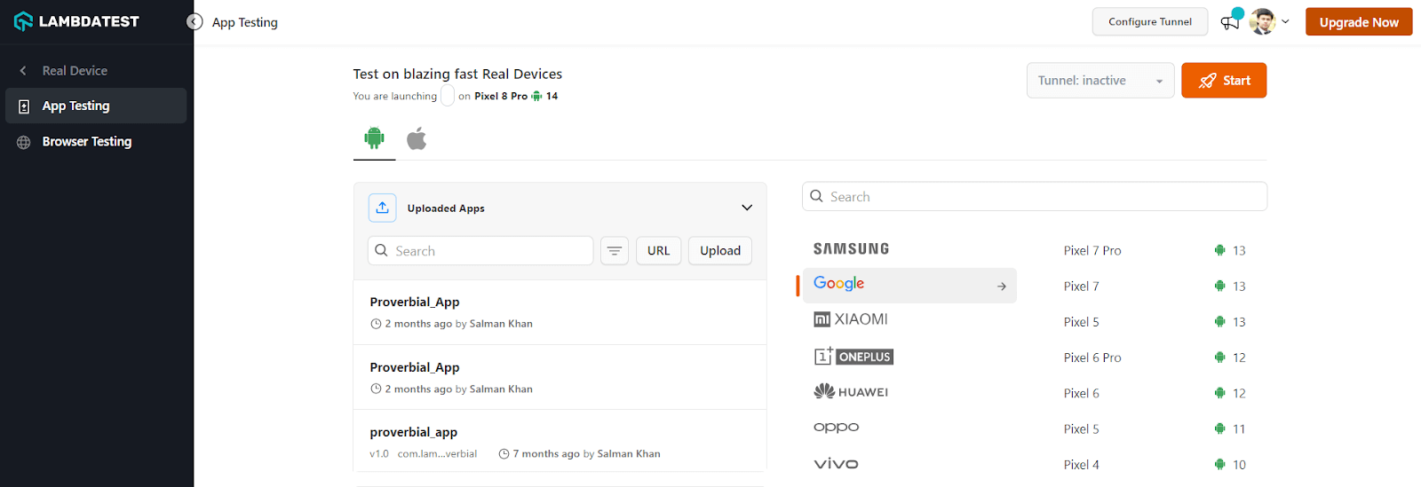The width and height of the screenshot is (1421, 487).
Task: Select the Android platform tab
Action: pyautogui.click(x=374, y=138)
